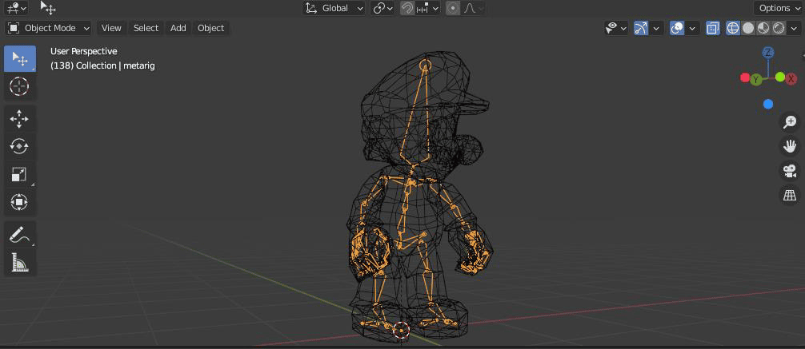Click the red X axis gizmo circle labeled X

coord(791,78)
